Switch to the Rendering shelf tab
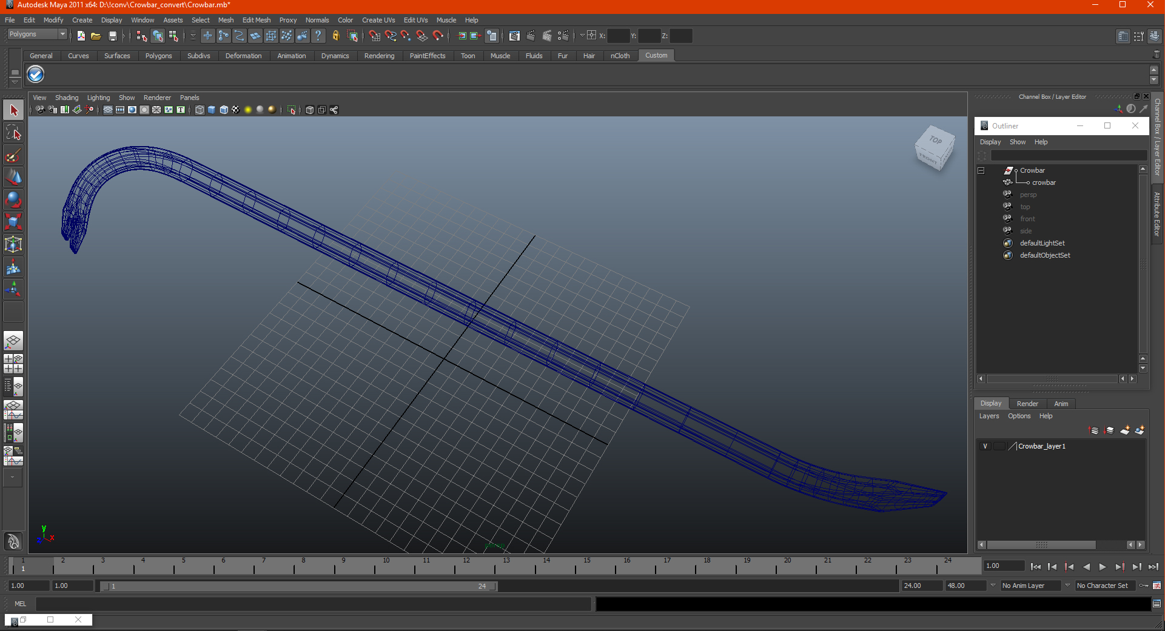This screenshot has width=1165, height=631. 379,56
